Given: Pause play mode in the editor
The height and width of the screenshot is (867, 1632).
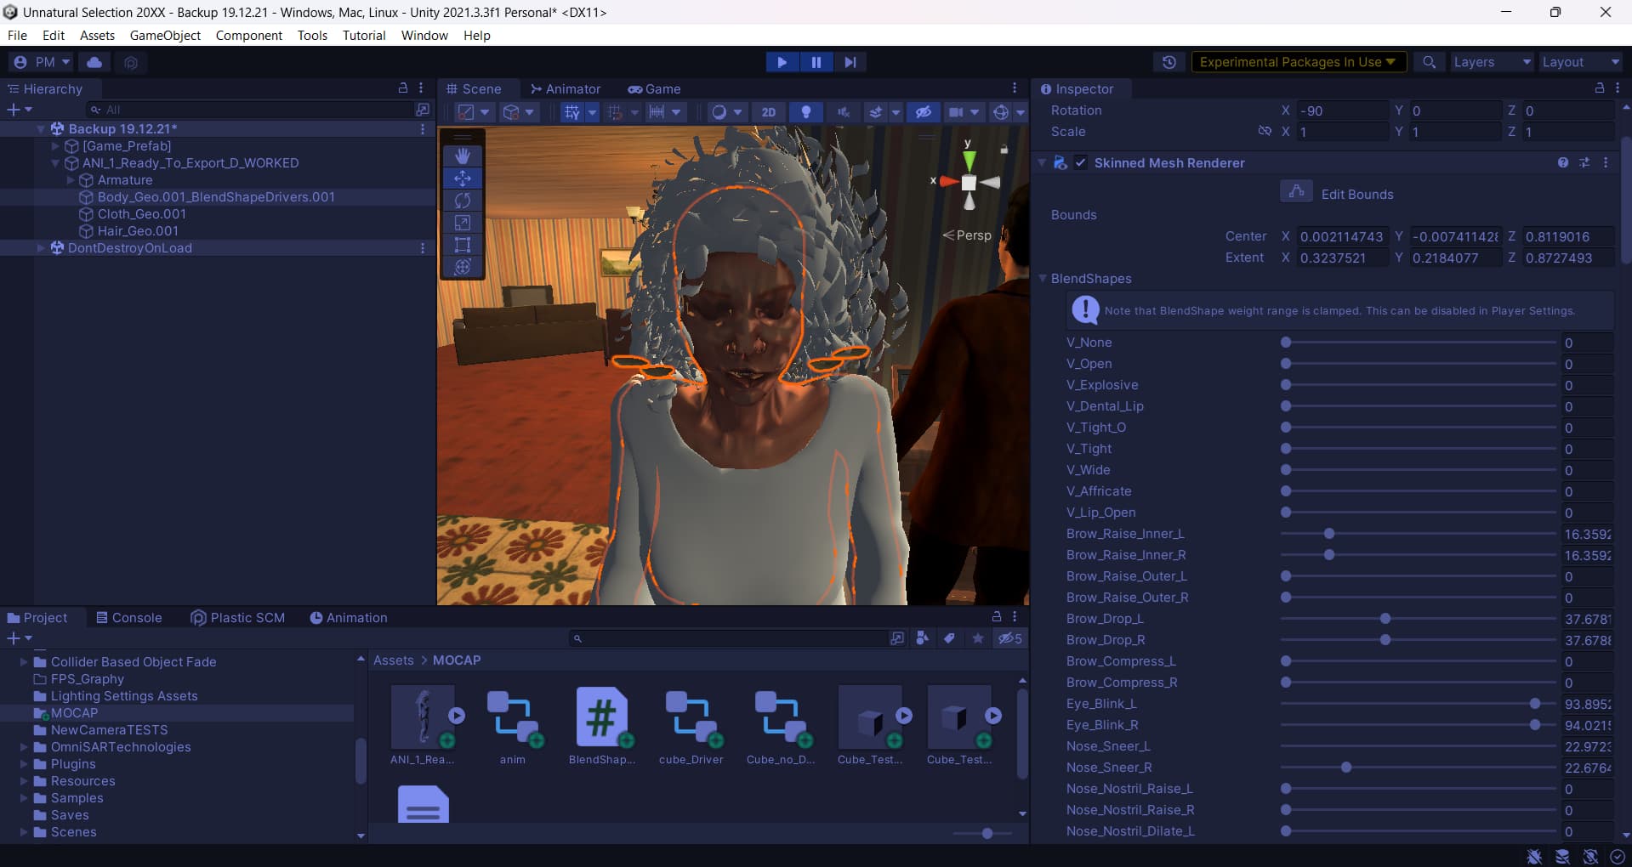Looking at the screenshot, I should [x=816, y=61].
